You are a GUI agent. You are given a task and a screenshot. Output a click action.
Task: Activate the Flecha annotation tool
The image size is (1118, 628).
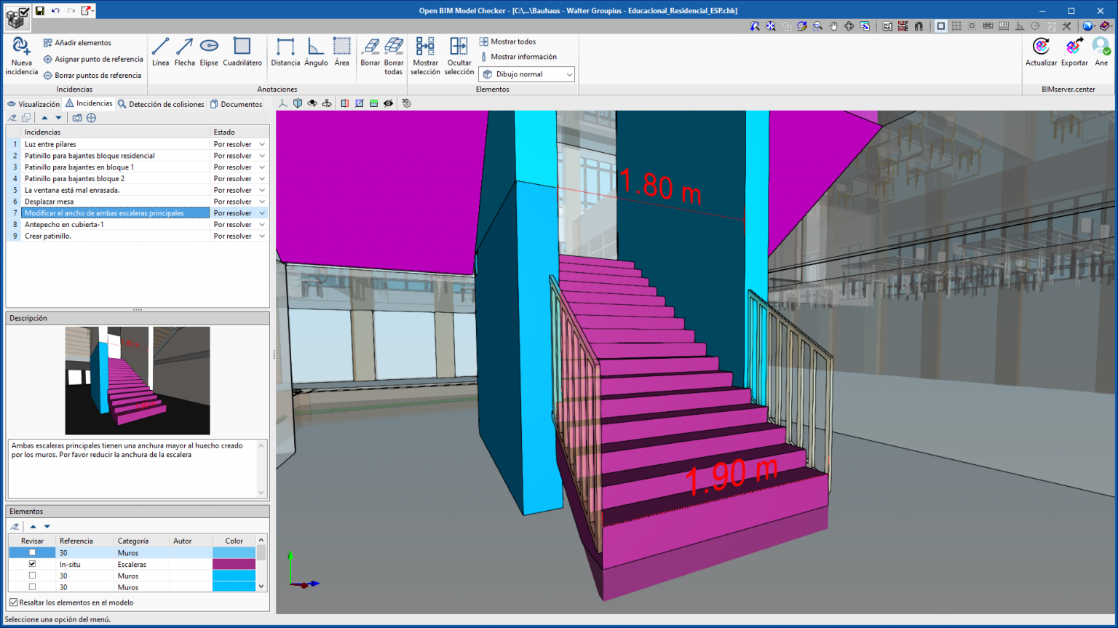[184, 52]
